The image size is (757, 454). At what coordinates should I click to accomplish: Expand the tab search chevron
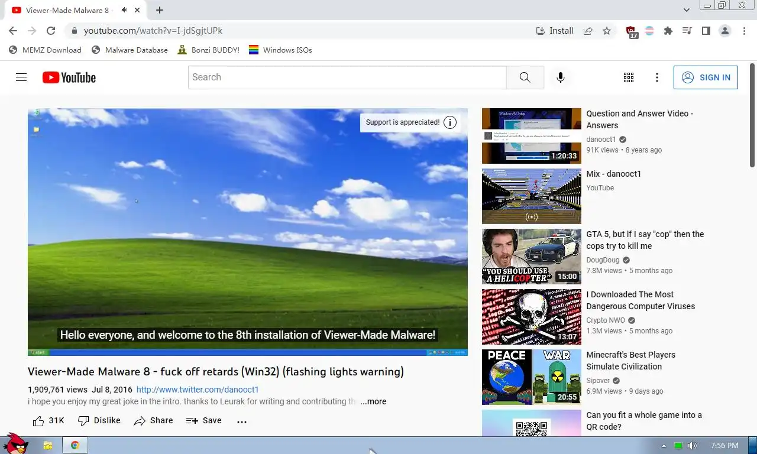pyautogui.click(x=687, y=10)
